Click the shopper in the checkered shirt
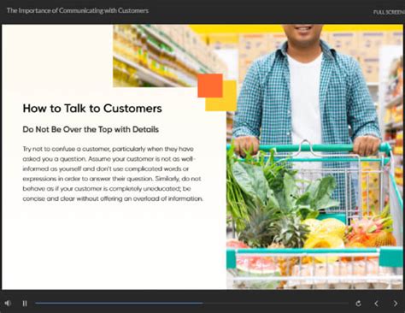The height and width of the screenshot is (313, 405). [306, 86]
